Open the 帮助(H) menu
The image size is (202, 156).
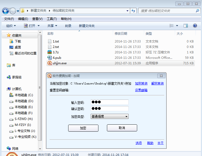(66, 19)
